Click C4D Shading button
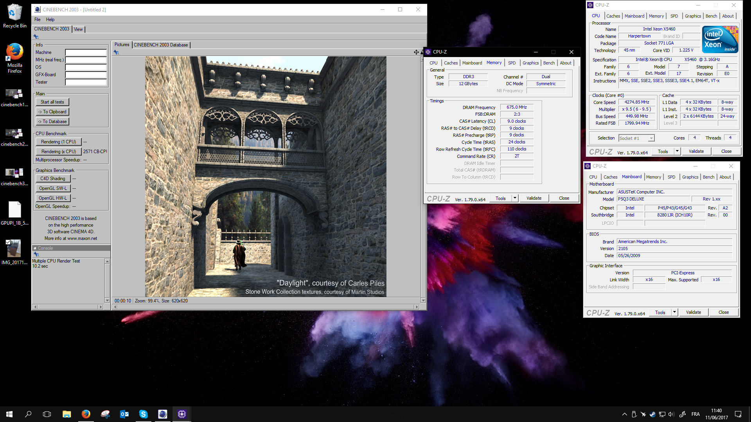751x422 pixels. (x=53, y=179)
